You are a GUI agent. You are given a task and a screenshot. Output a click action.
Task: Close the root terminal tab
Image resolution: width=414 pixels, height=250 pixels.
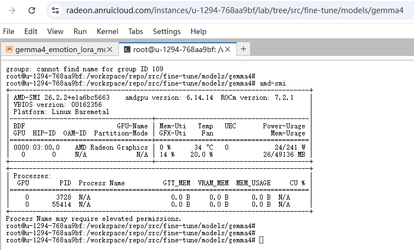[x=228, y=49]
